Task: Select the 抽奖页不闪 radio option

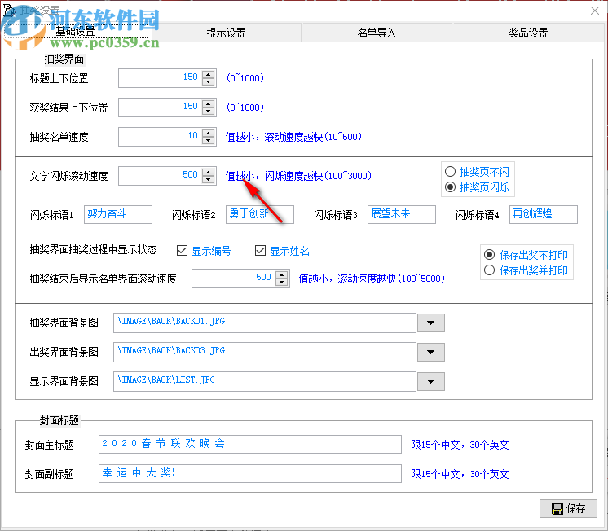Action: pos(477,172)
